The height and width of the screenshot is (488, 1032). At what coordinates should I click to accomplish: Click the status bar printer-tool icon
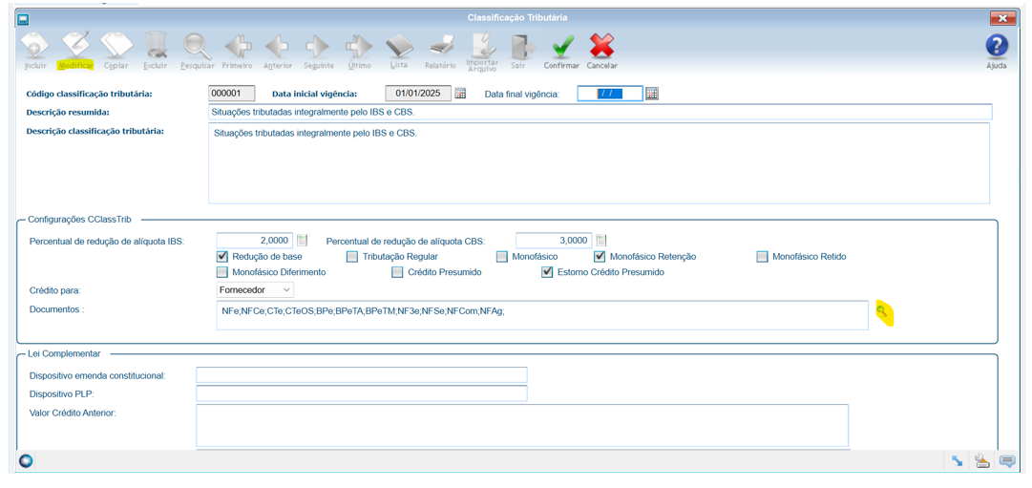[982, 461]
